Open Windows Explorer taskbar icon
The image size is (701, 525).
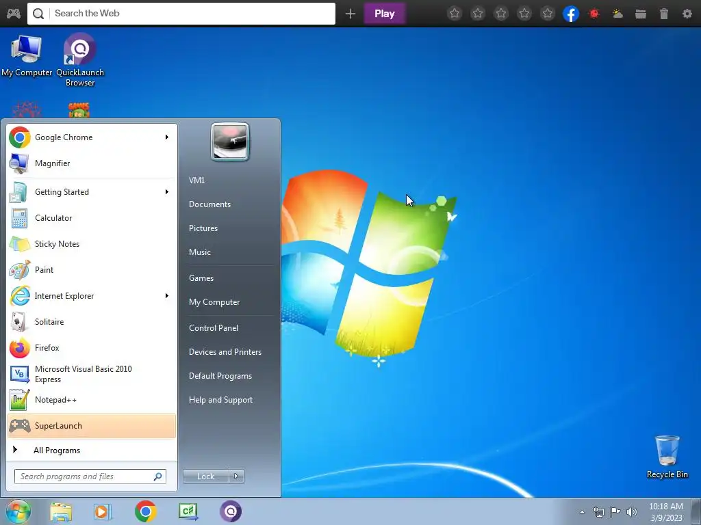[x=61, y=511]
